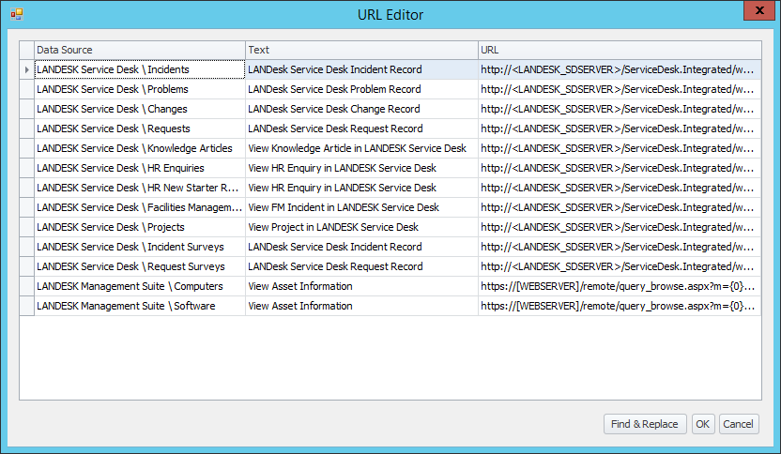Viewport: 781px width, 454px height.
Task: Select the row header arrow for Incidents row
Action: pyautogui.click(x=27, y=69)
